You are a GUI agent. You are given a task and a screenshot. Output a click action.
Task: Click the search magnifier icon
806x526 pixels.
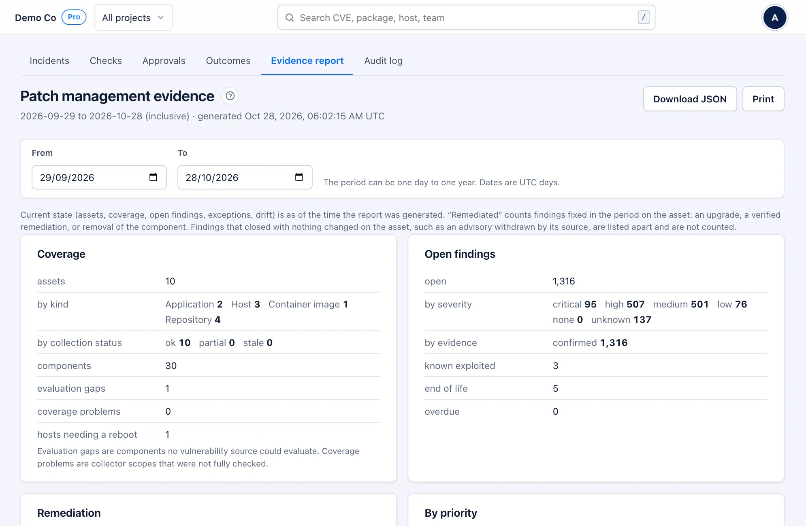pyautogui.click(x=290, y=17)
